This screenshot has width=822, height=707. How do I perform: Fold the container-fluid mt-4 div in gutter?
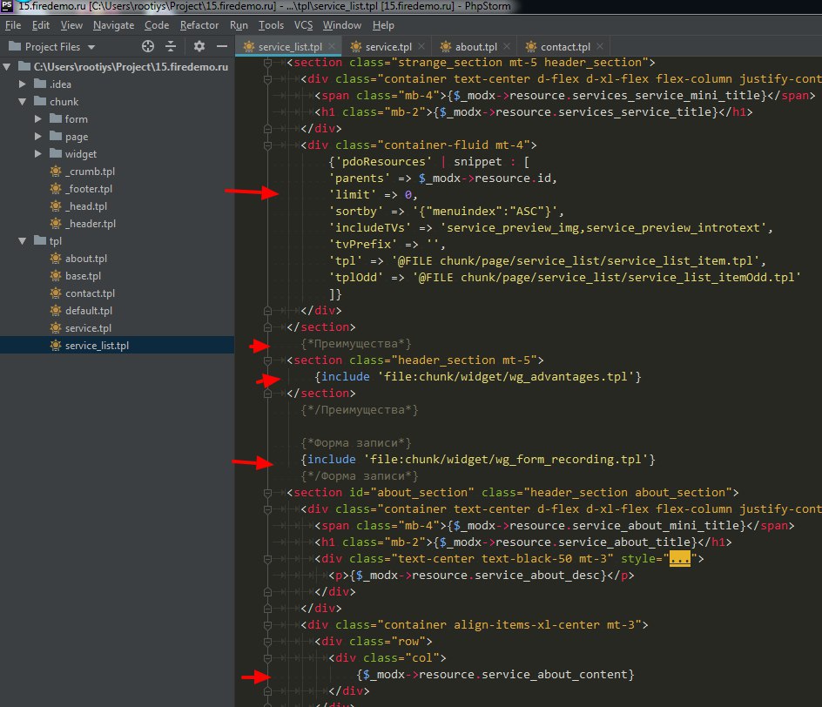(267, 145)
